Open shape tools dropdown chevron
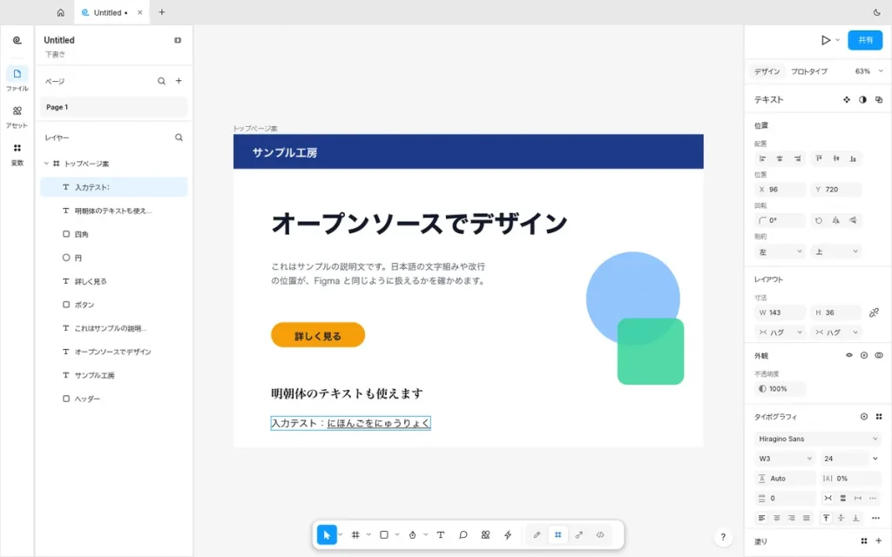 [397, 535]
